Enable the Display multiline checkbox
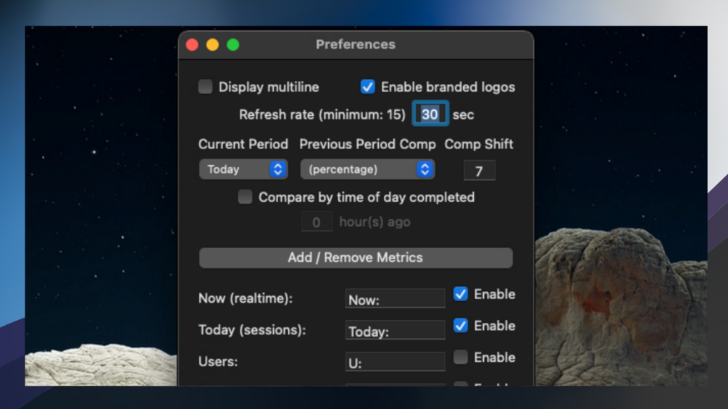This screenshot has width=728, height=409. click(x=205, y=87)
